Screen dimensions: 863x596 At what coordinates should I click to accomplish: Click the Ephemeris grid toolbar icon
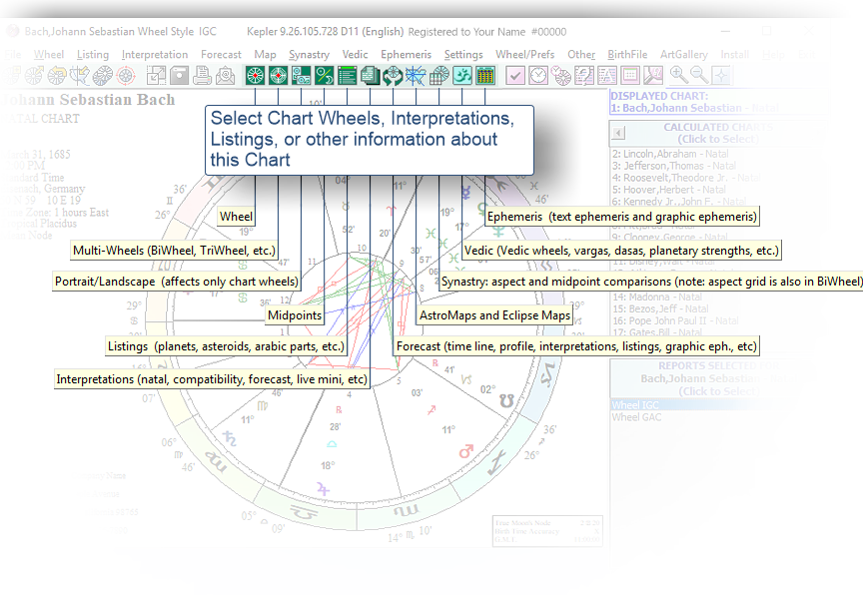coord(484,75)
